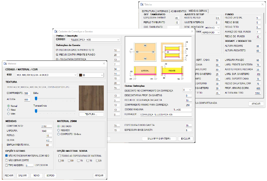Viewport: 267px width, 181px height.
Task: Open the MODULO dropdown in Tabelas window
Action: pos(212,28)
